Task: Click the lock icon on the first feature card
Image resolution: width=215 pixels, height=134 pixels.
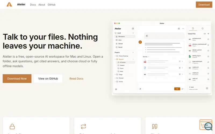Action: 12,126
